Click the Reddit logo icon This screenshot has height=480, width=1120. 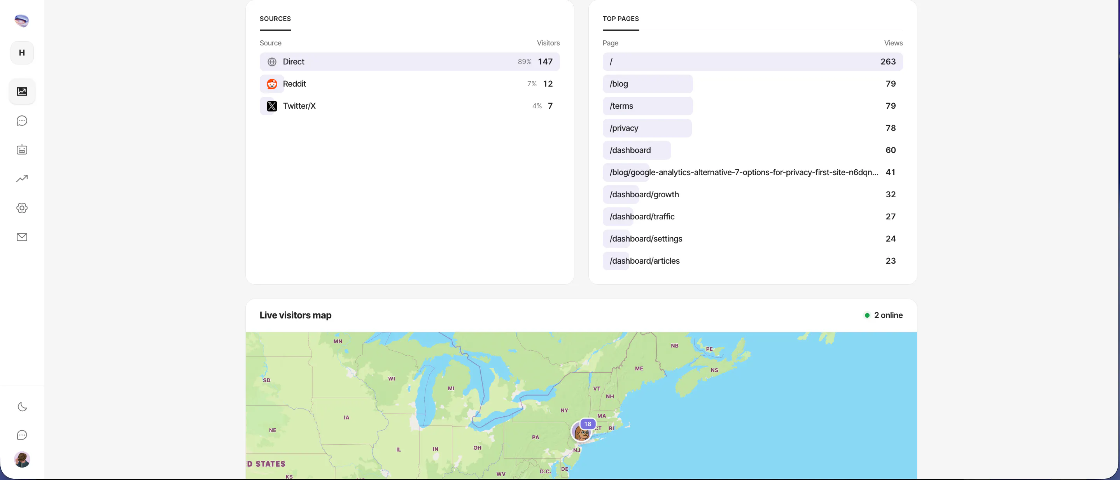click(272, 84)
